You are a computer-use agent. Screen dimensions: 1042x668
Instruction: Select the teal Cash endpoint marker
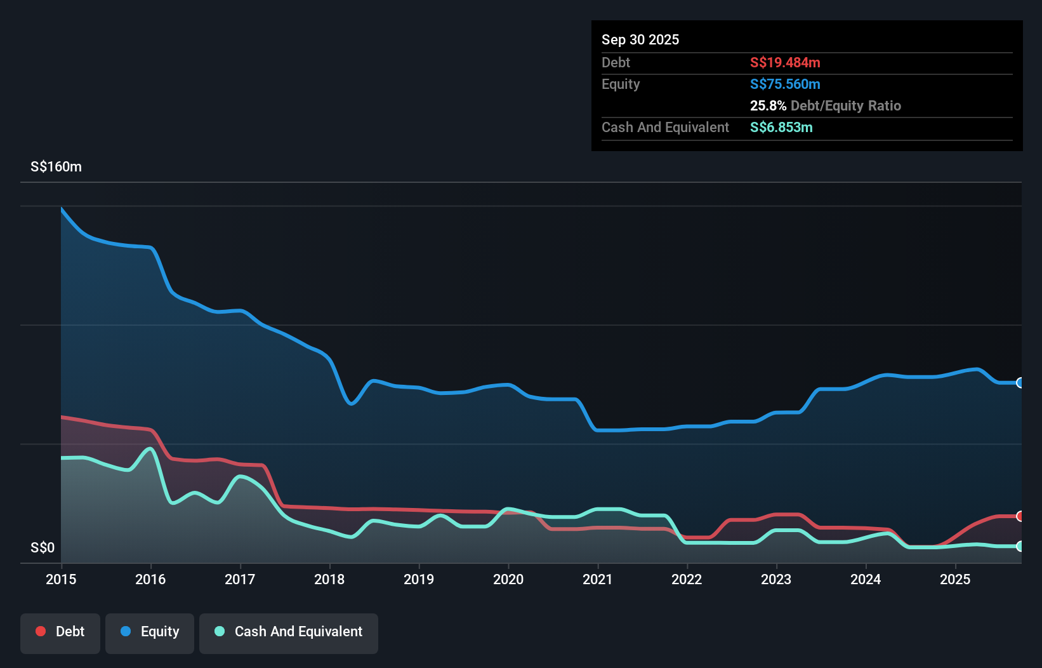1020,545
